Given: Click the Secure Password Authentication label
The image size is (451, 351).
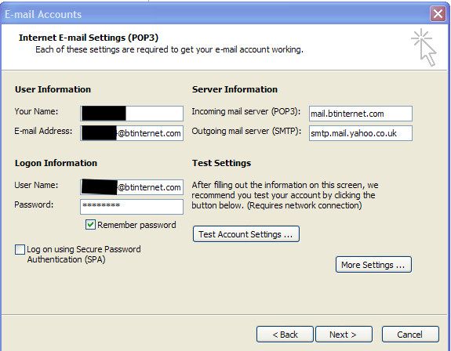Looking at the screenshot, I should (x=84, y=254).
